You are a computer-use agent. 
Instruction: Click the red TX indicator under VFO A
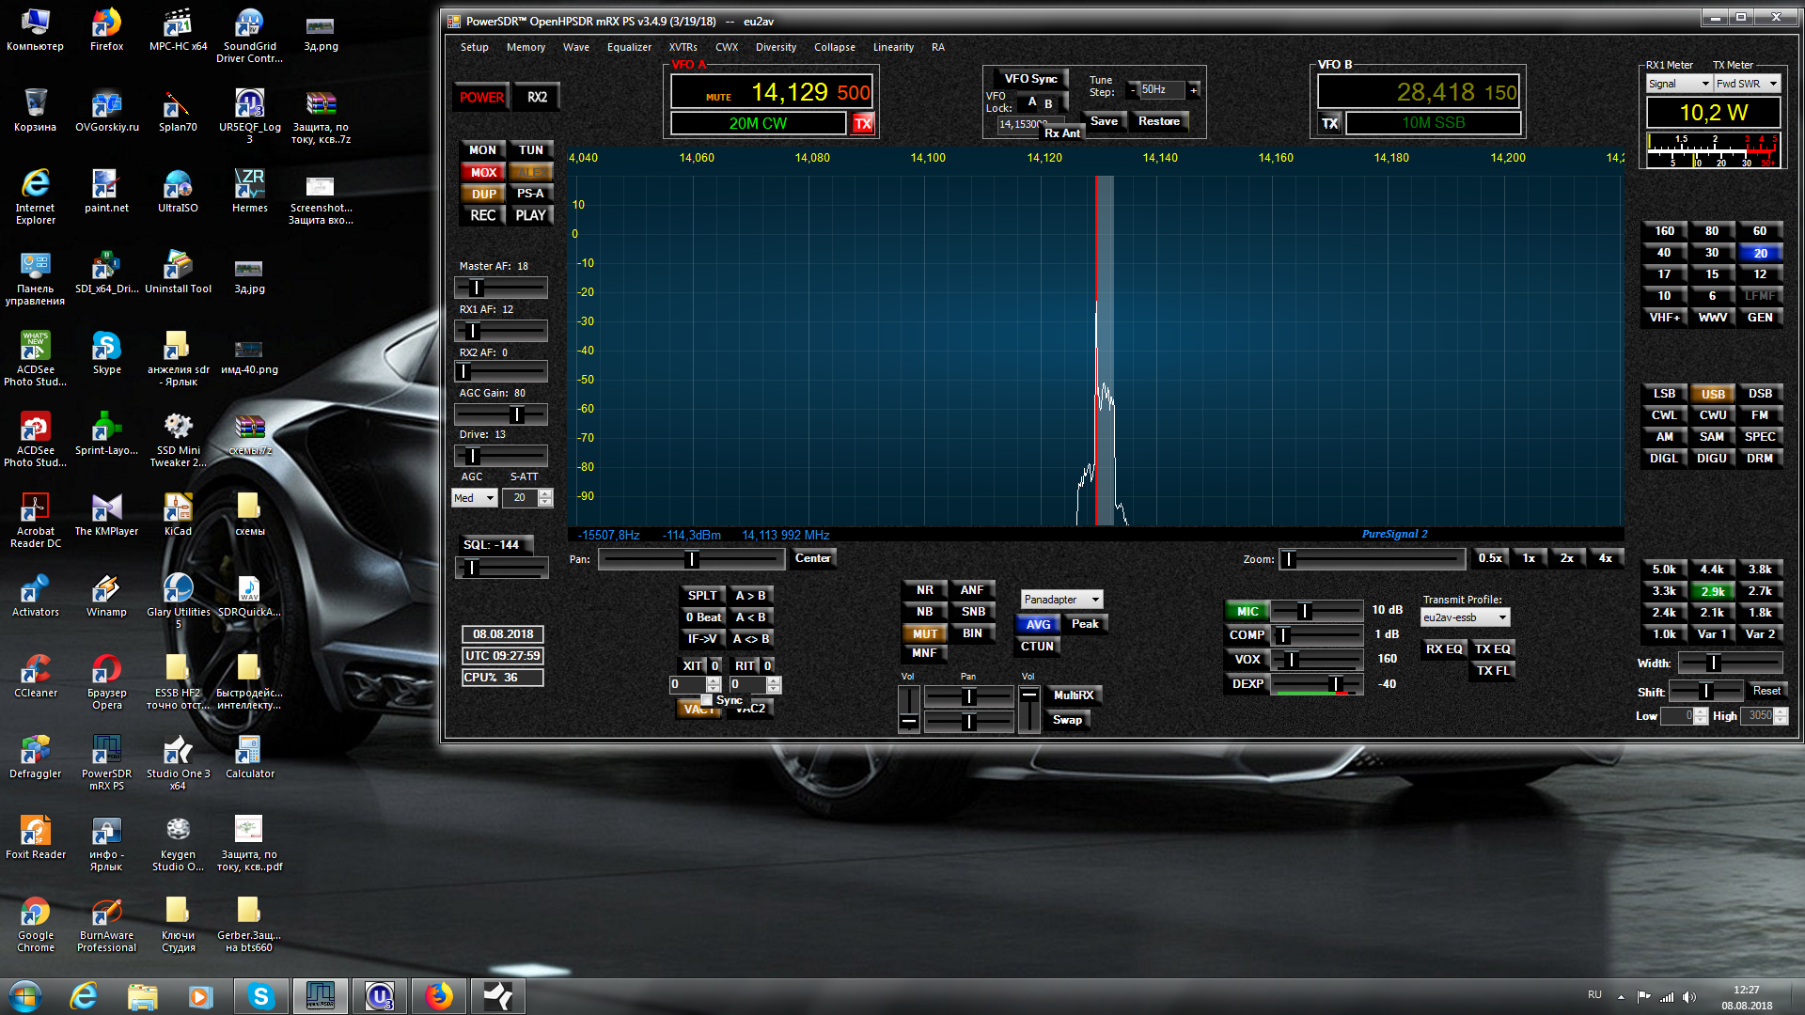[x=862, y=123]
